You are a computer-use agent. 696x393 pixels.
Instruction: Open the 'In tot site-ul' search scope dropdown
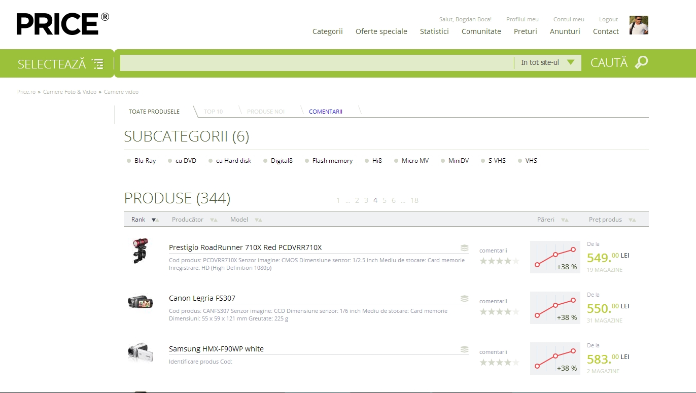[x=548, y=62]
